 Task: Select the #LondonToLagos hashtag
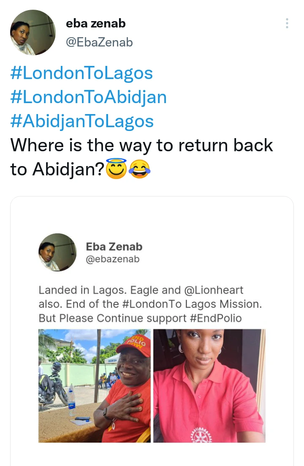click(x=81, y=73)
